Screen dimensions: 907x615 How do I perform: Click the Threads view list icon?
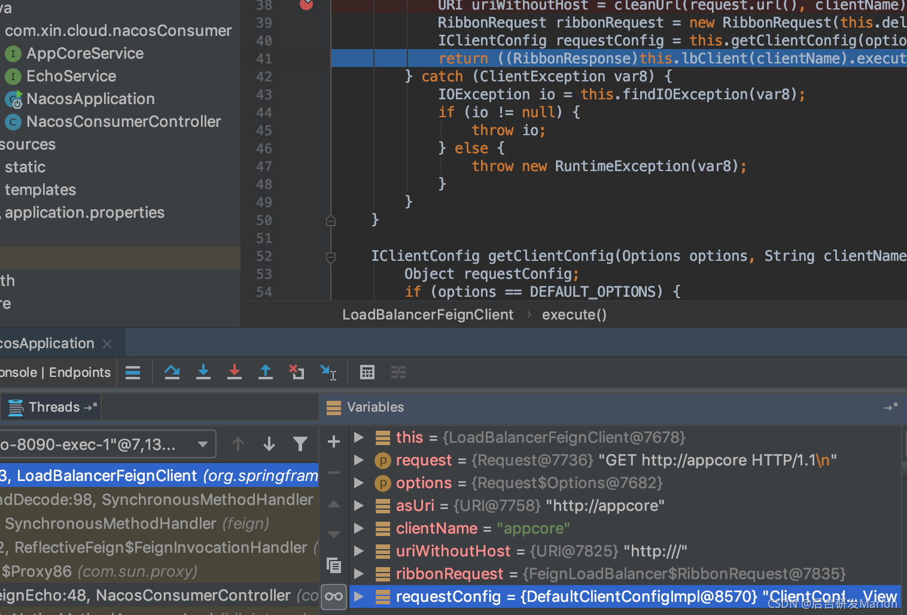tap(16, 407)
